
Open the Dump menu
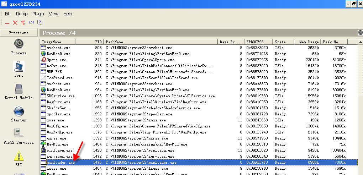pyautogui.click(x=22, y=14)
